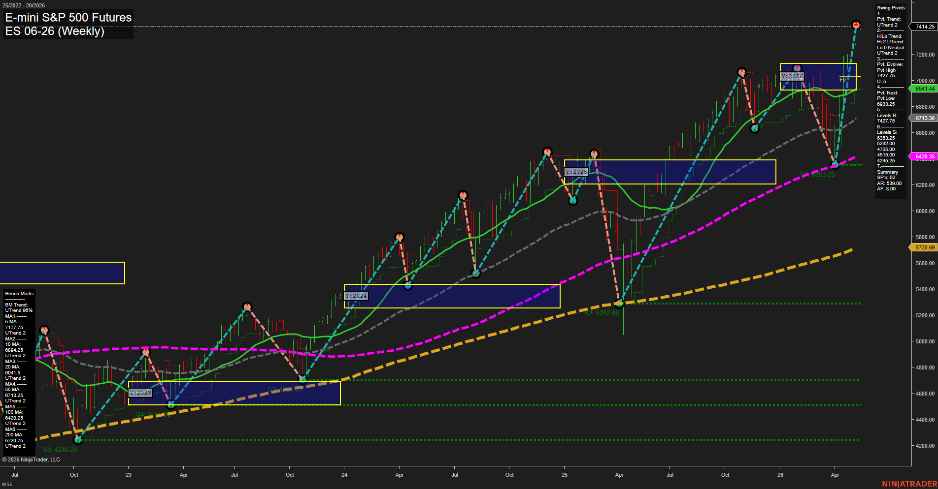Viewport: 938px width, 489px height.
Task: Click the 6000.00 price axis label
Action: click(x=925, y=211)
